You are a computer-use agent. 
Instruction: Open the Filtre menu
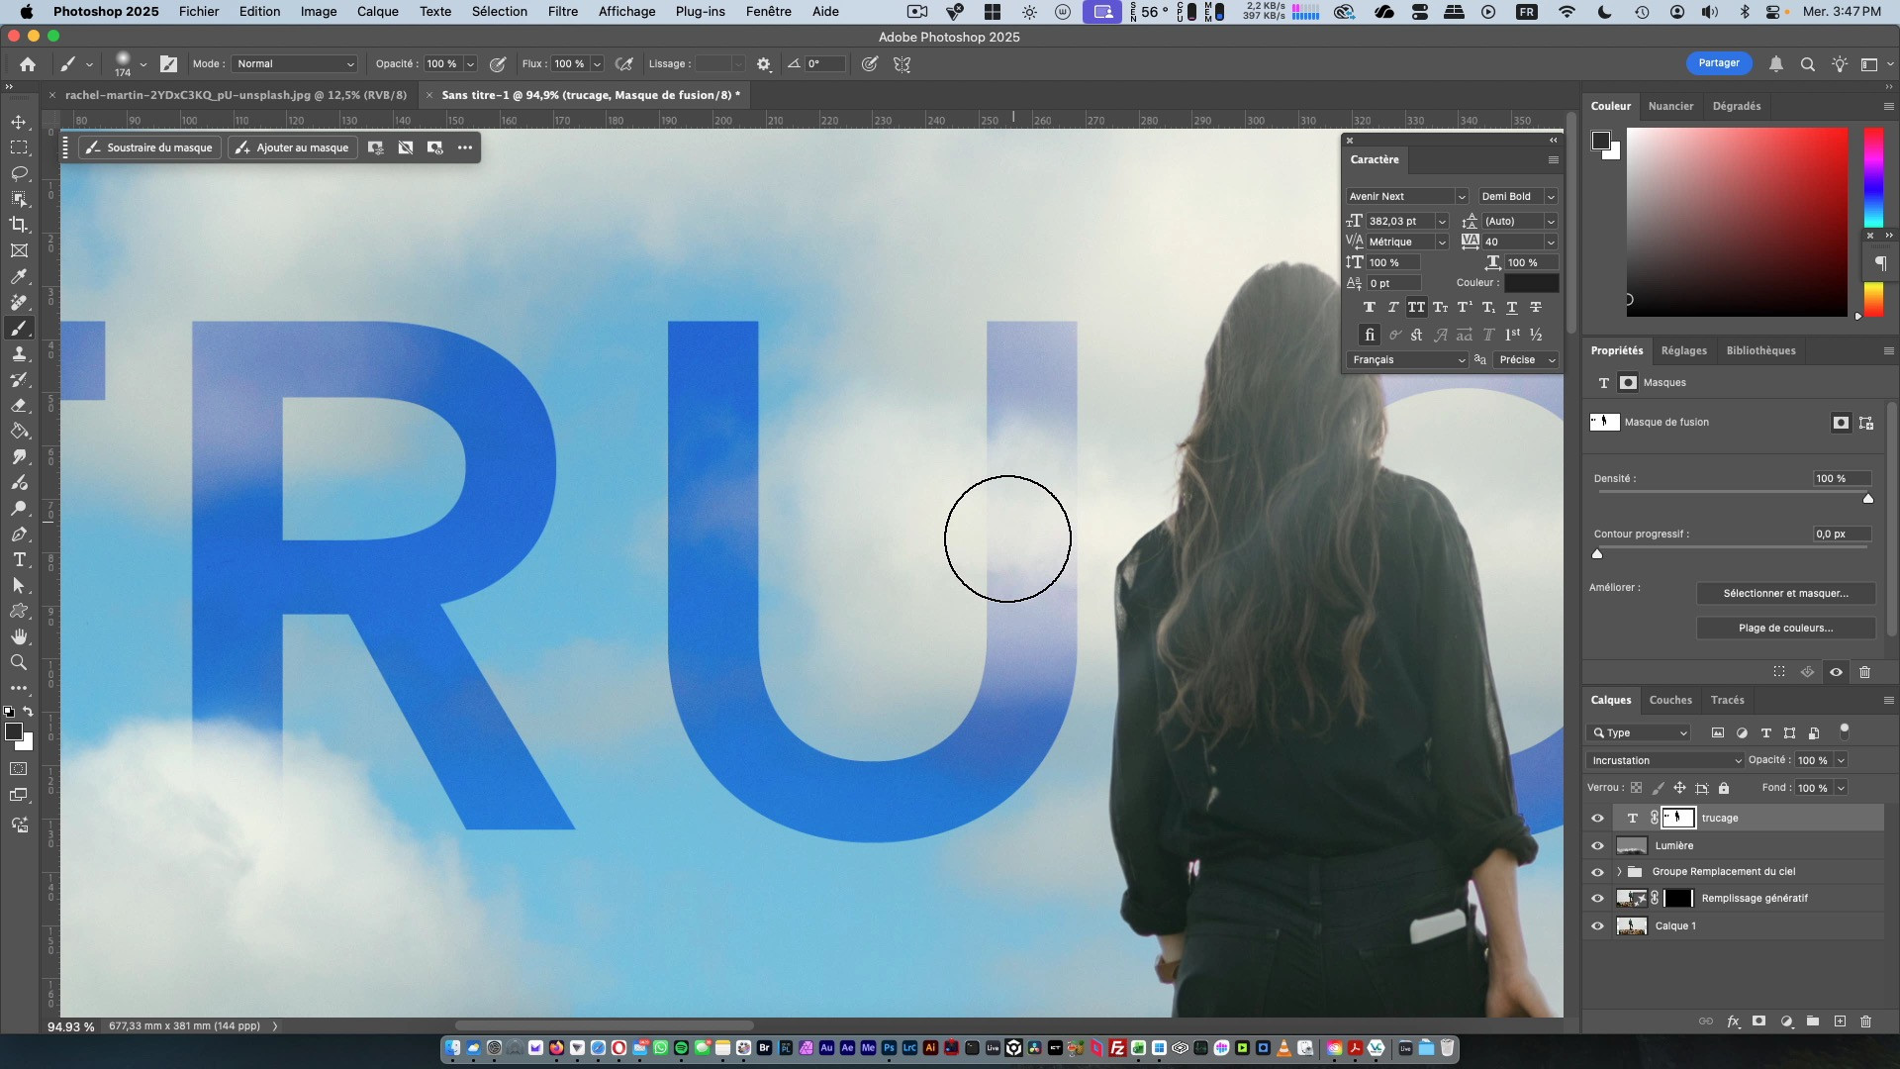(562, 12)
